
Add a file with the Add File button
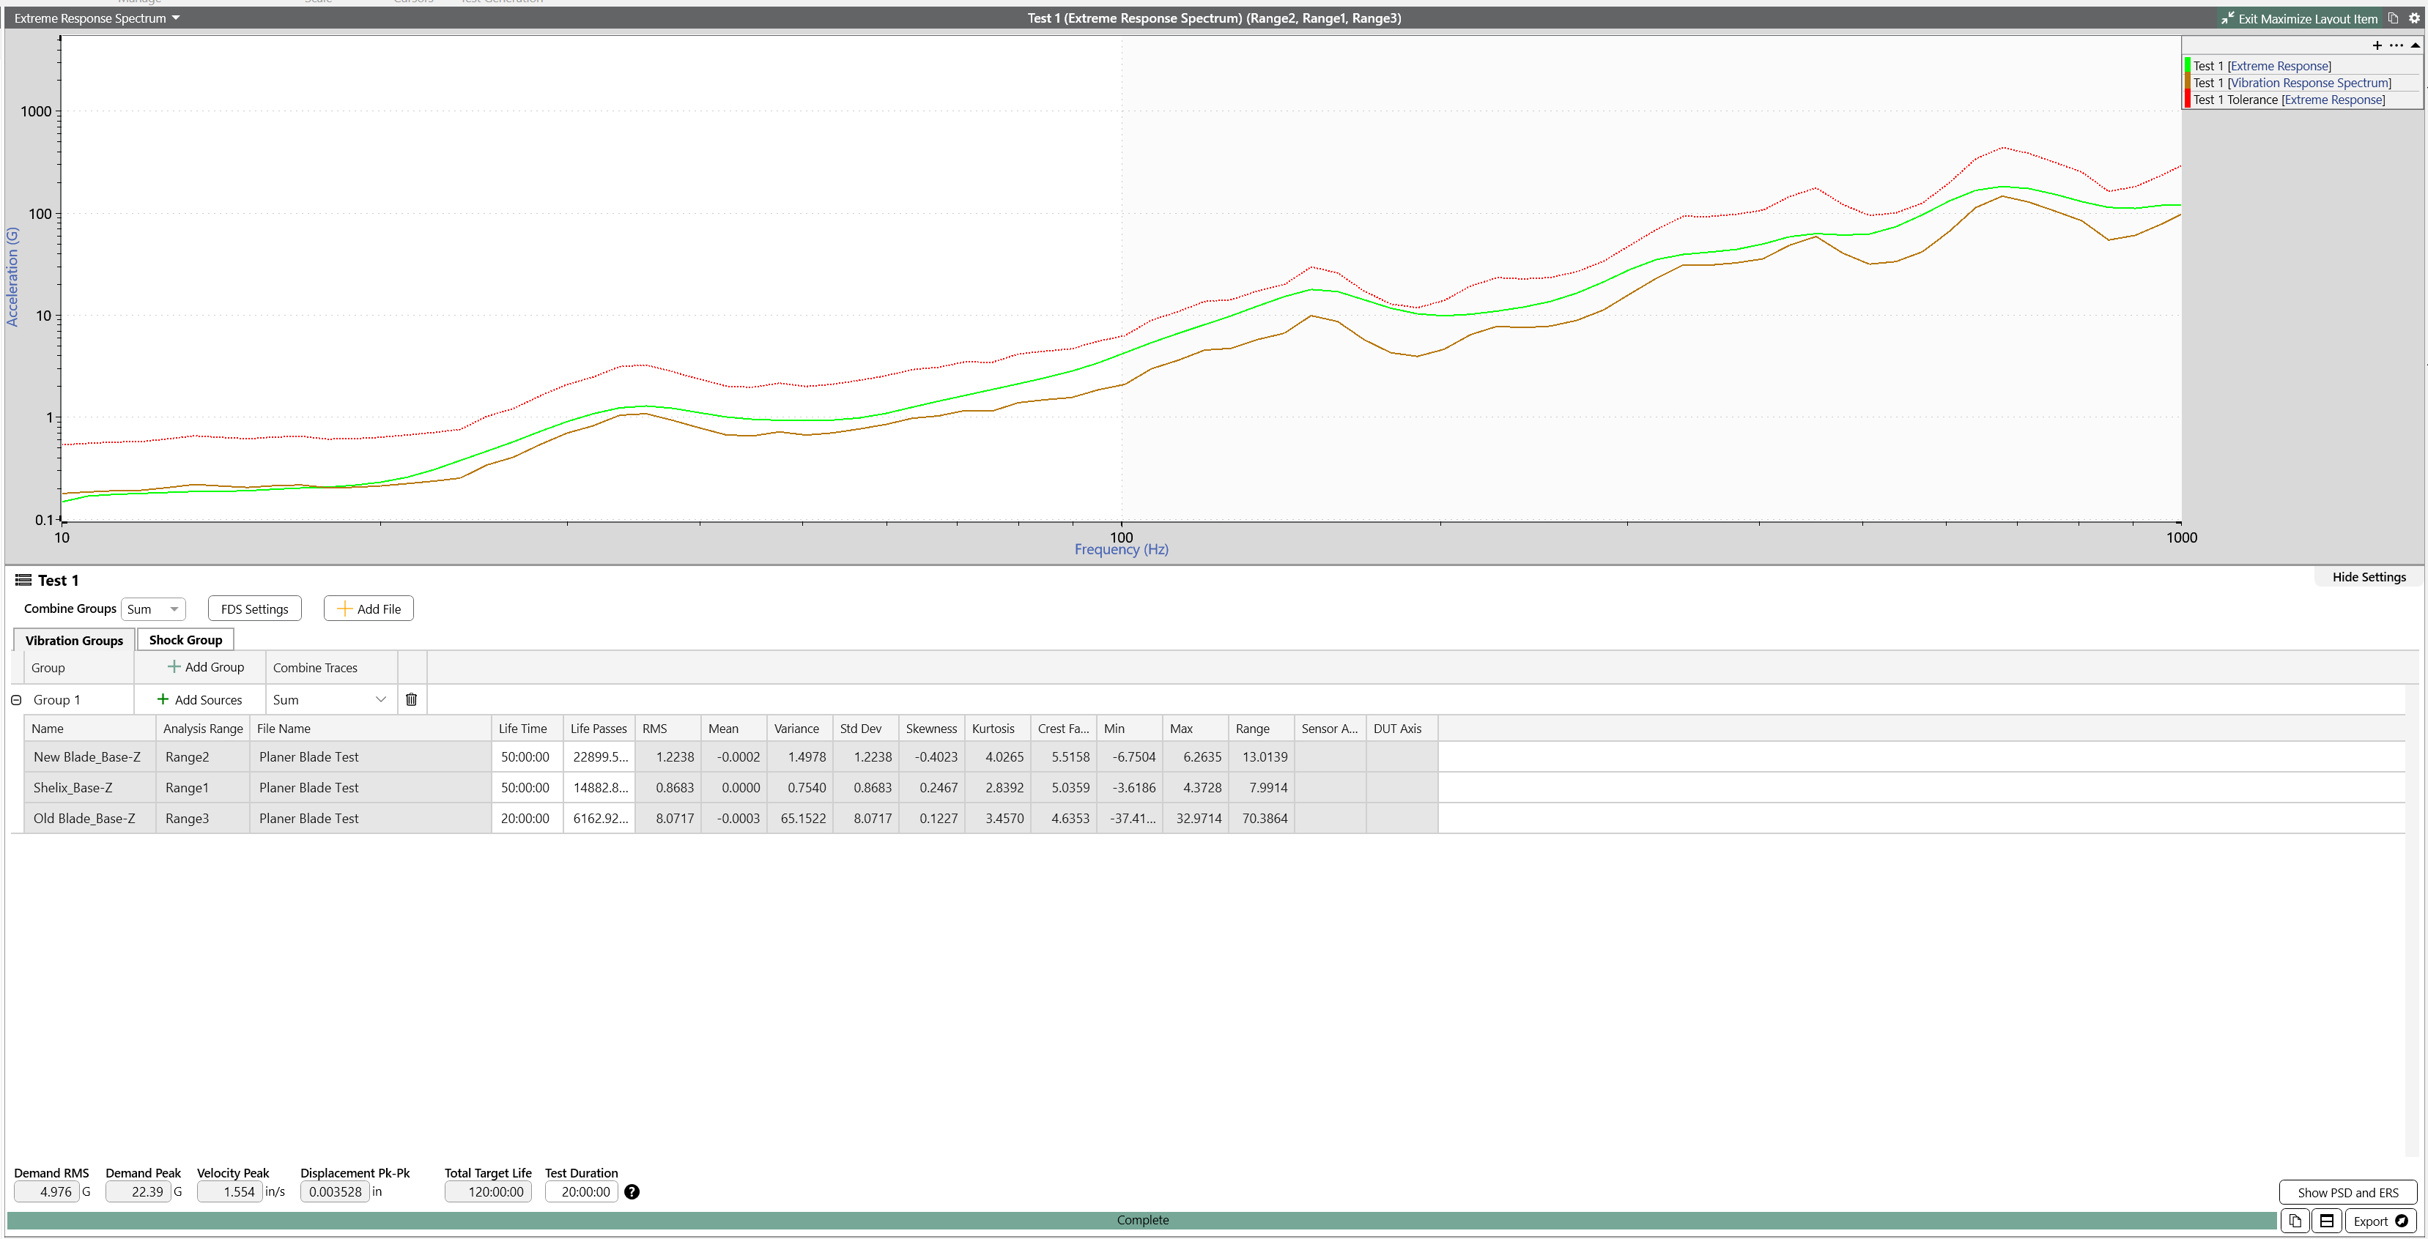point(368,608)
